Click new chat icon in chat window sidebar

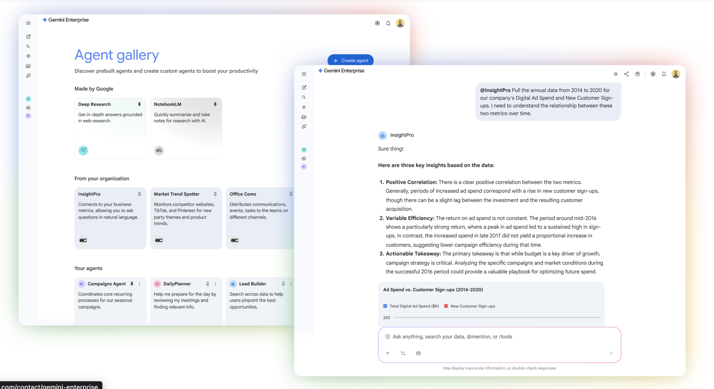(304, 87)
